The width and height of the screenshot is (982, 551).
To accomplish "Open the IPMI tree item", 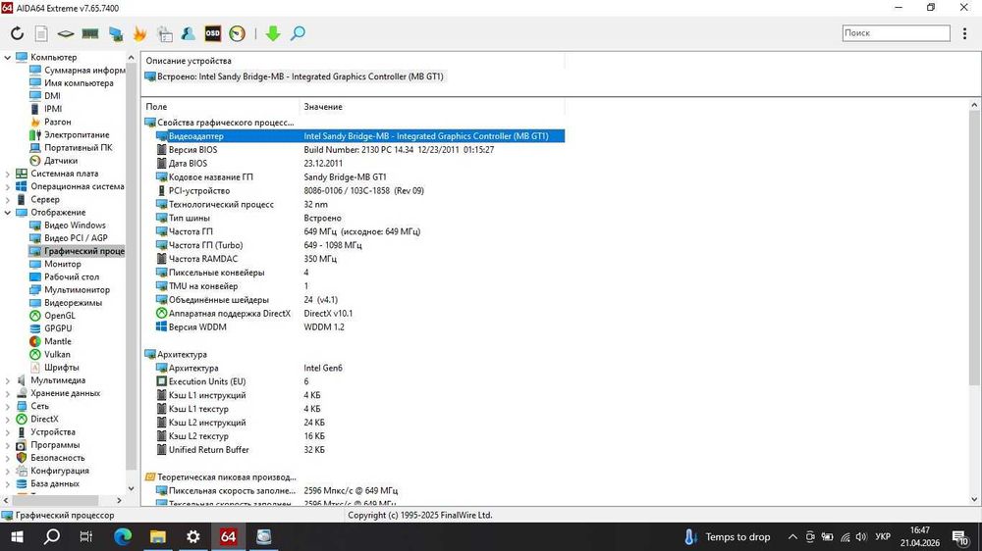I will [53, 109].
